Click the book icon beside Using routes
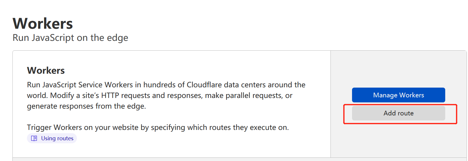This screenshot has height=161, width=468. [34, 138]
